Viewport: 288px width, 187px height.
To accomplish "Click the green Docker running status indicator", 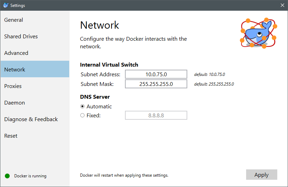I will 7,176.
